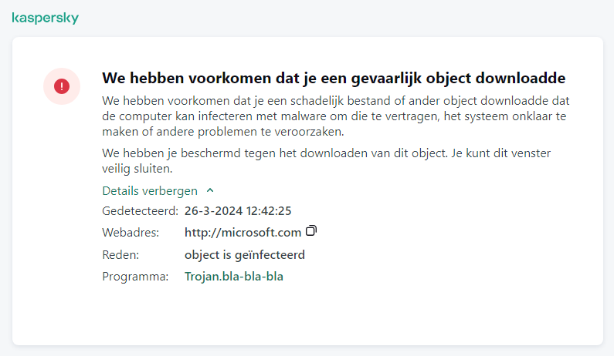The image size is (614, 356).
Task: Click the detection date 26-3-2024
Action: [212, 210]
